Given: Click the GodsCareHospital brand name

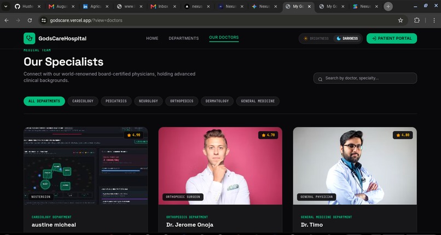Looking at the screenshot, I should pyautogui.click(x=62, y=38).
